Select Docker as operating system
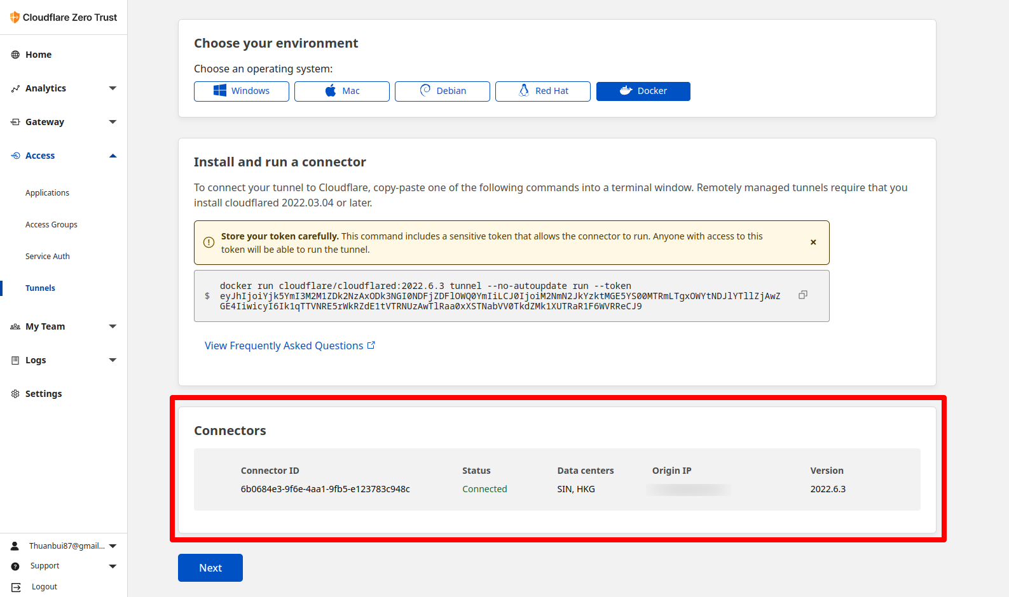The height and width of the screenshot is (597, 1009). 643,91
